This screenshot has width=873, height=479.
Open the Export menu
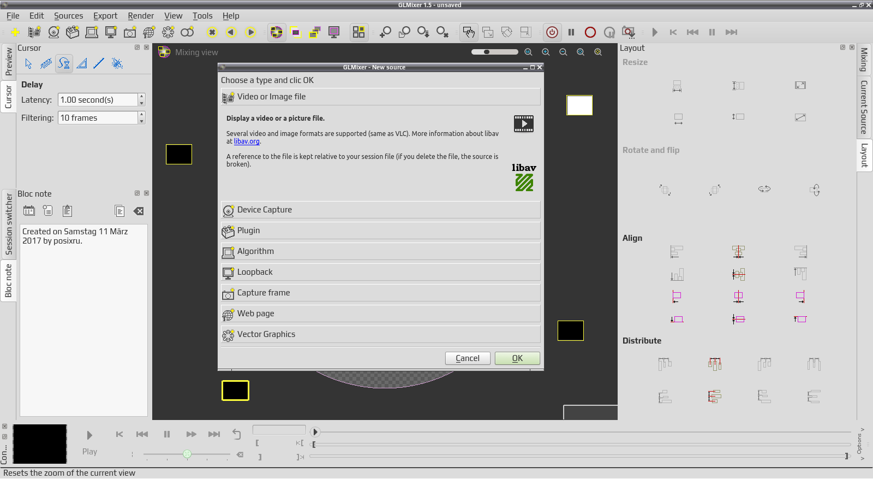pyautogui.click(x=105, y=16)
